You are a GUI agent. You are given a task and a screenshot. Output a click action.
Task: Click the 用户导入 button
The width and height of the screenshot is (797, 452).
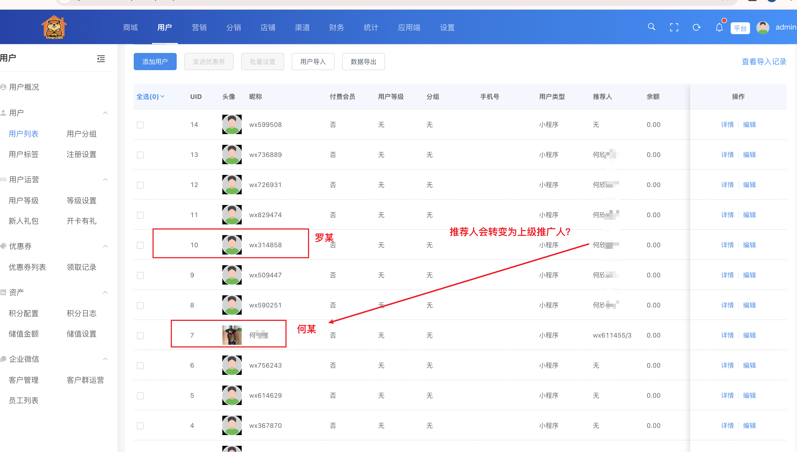pos(313,62)
